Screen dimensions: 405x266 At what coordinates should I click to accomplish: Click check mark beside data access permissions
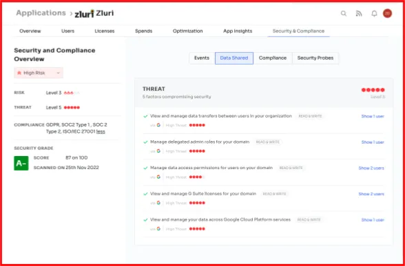[x=145, y=168]
